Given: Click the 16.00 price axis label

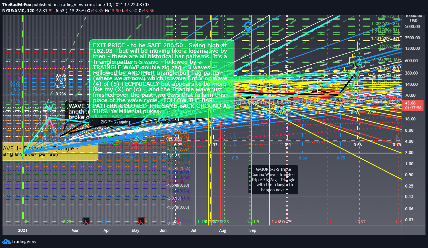Looking at the screenshot, I should coord(410,119).
